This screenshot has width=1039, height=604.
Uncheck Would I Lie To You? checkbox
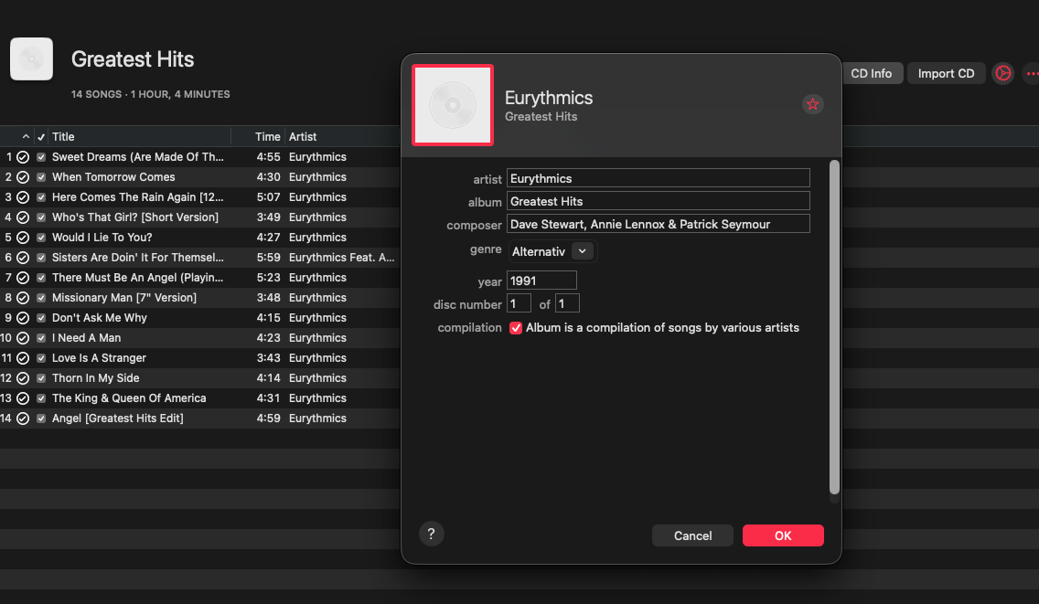tap(41, 238)
